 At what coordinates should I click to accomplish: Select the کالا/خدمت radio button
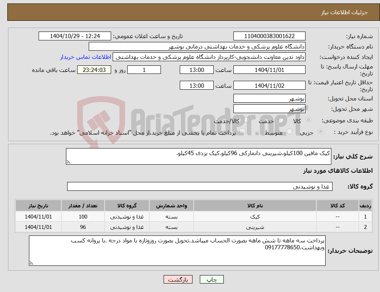pyautogui.click(x=247, y=120)
